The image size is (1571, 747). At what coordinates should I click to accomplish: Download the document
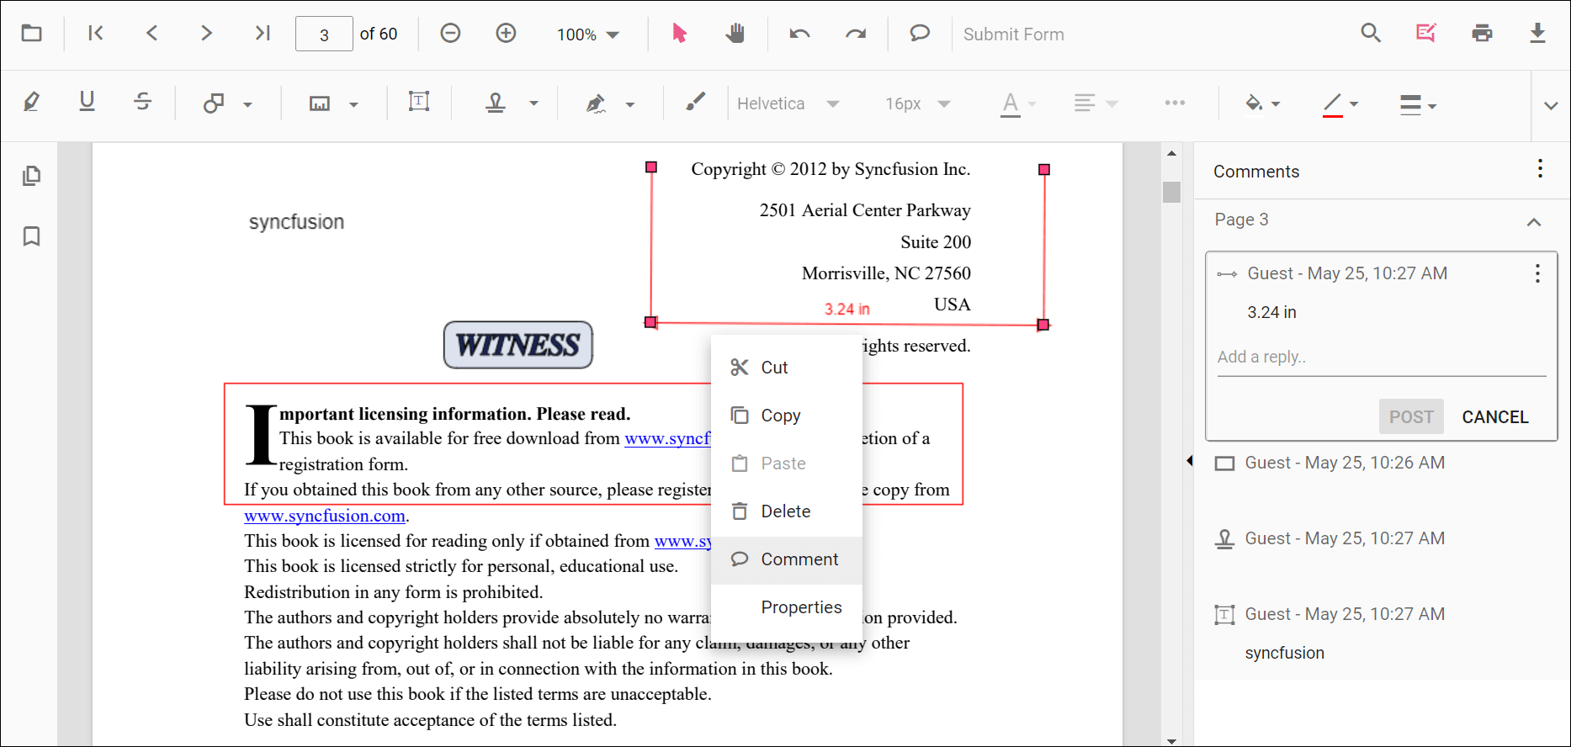pyautogui.click(x=1537, y=34)
